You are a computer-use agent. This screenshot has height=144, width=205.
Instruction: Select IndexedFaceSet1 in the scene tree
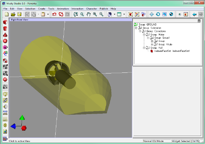tap(172, 51)
